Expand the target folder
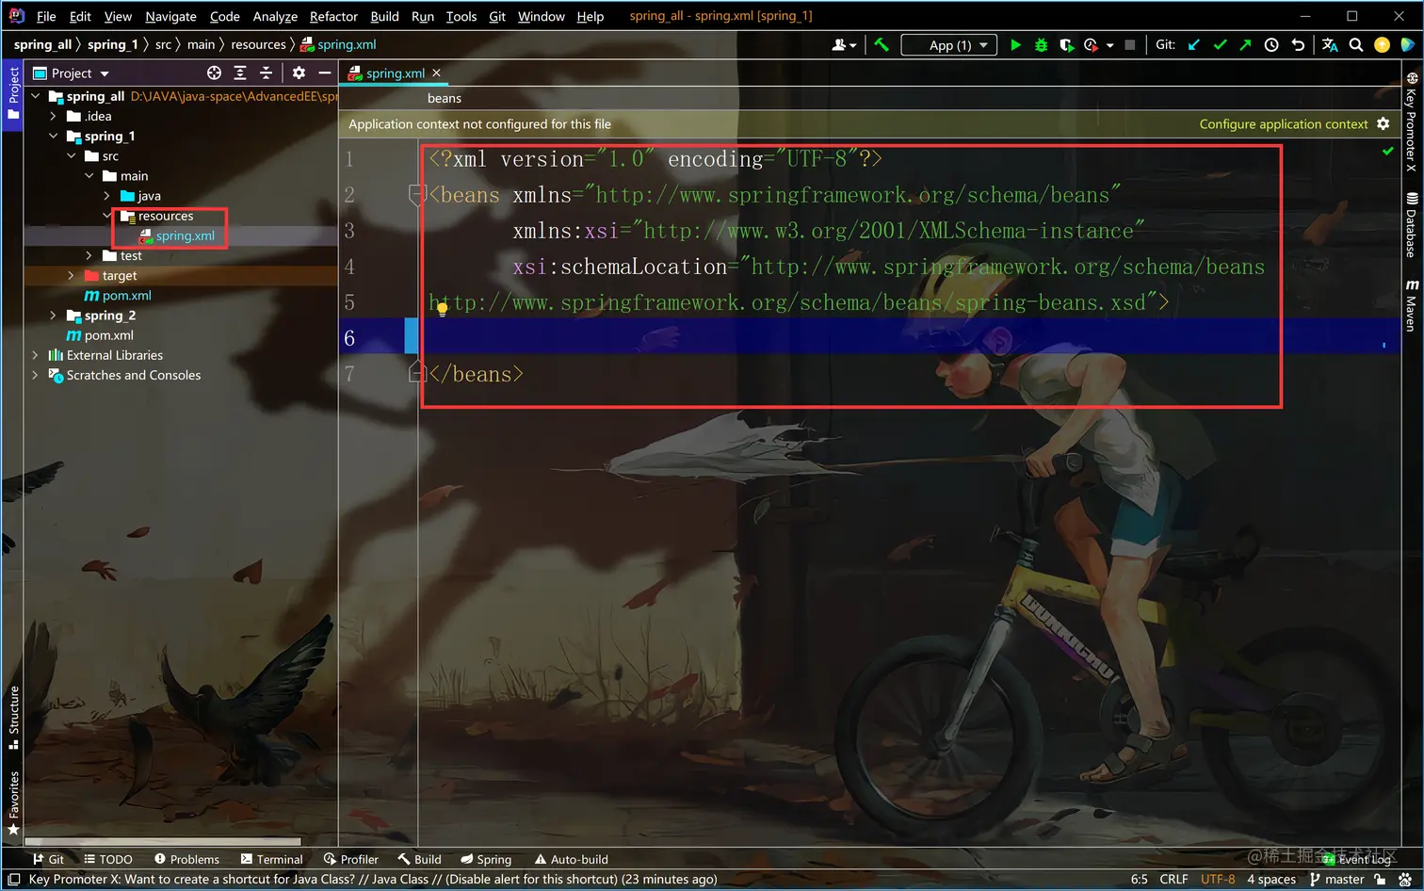 71,275
